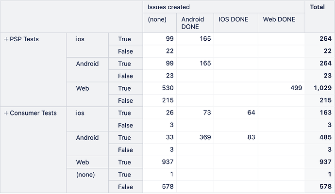335x194 pixels.
Task: Click the 499 Web DONE cell
Action: (x=281, y=88)
